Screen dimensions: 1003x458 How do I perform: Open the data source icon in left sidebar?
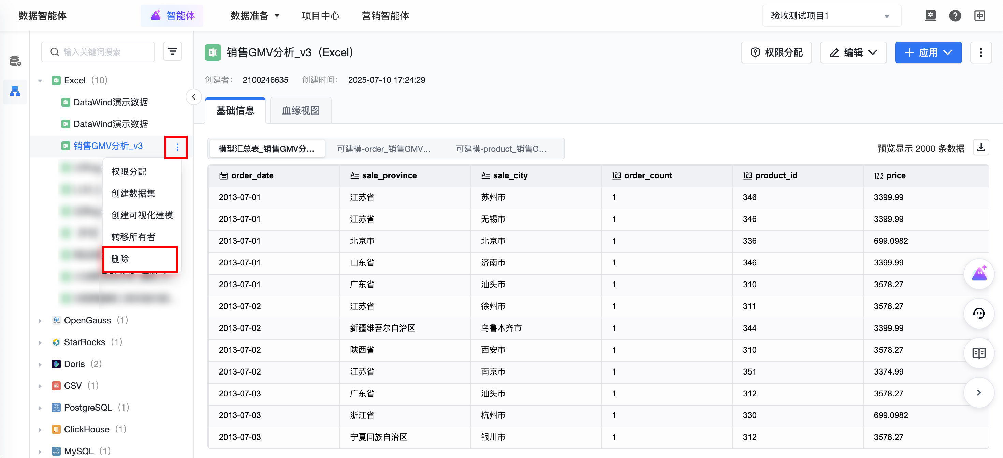(x=15, y=61)
